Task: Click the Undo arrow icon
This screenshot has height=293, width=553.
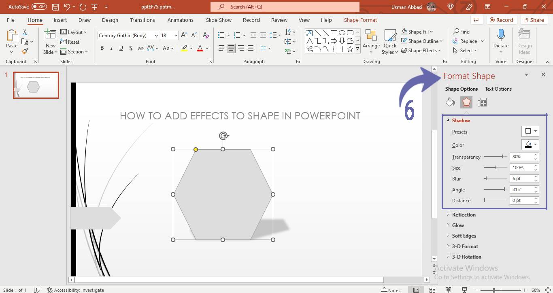Action: tap(67, 7)
